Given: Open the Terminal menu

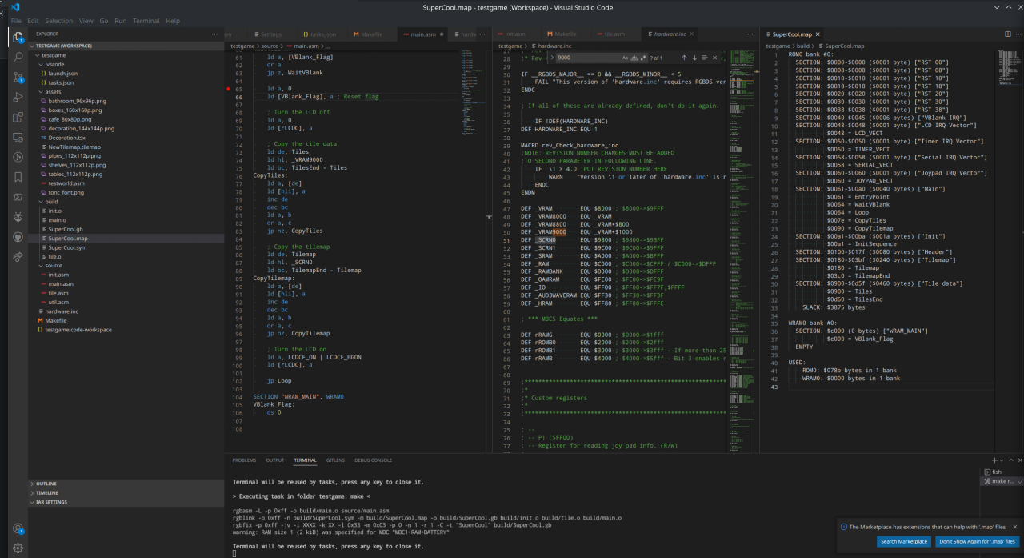Looking at the screenshot, I should pyautogui.click(x=146, y=21).
